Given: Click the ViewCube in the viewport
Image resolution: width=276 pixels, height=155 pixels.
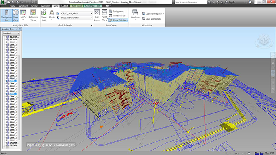Looking at the screenshot, I should click(264, 40).
